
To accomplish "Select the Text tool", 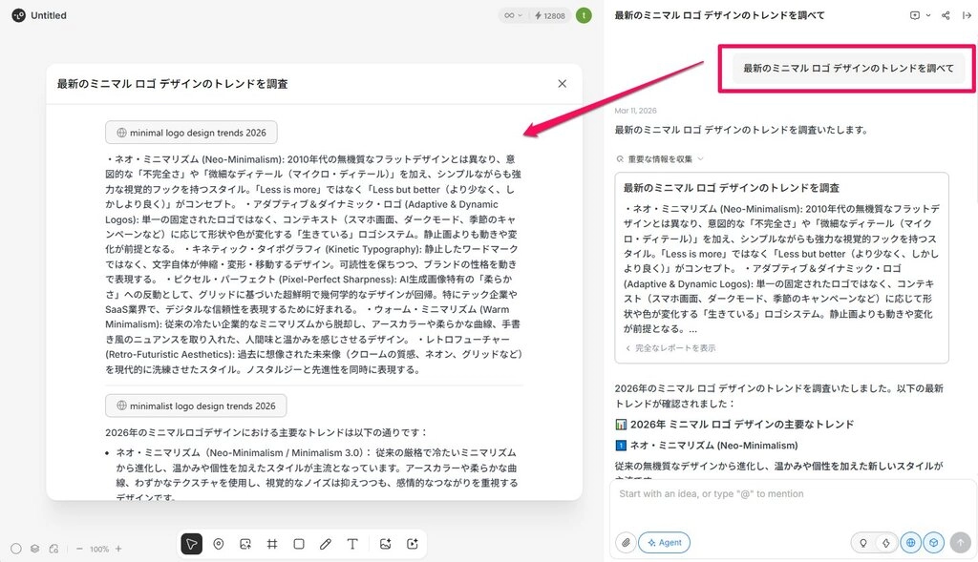I will tap(352, 544).
